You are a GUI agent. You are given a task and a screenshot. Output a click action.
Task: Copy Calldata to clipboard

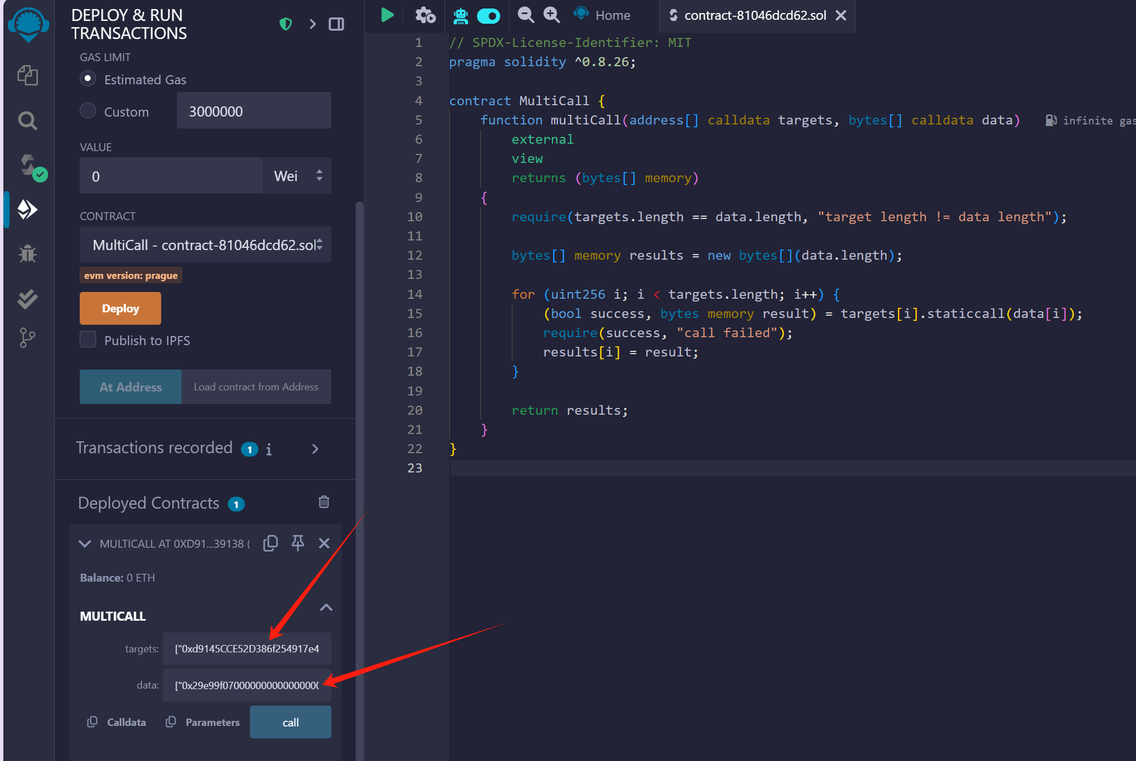click(116, 722)
